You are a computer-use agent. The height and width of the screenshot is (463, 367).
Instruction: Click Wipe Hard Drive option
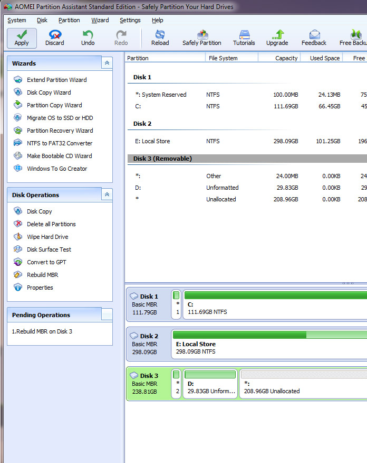click(x=47, y=237)
